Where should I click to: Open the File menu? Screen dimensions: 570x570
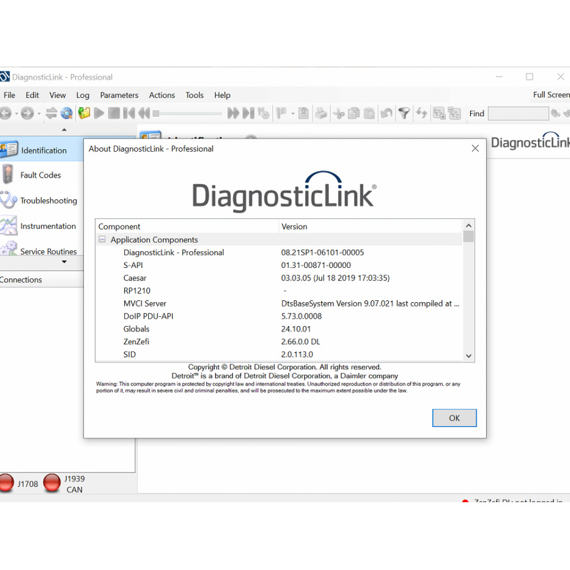pyautogui.click(x=10, y=95)
